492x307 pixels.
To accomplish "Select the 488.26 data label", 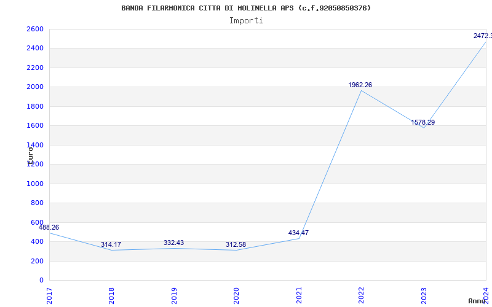I will [49, 227].
